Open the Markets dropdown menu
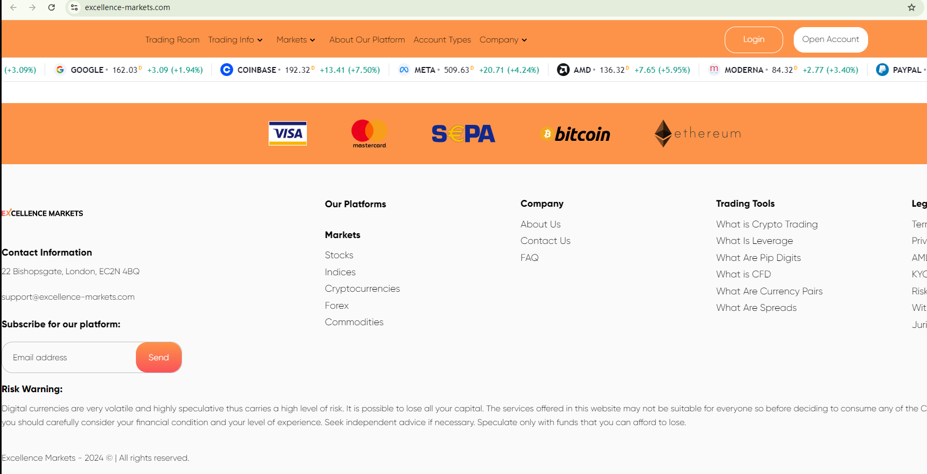The image size is (927, 474). point(296,40)
